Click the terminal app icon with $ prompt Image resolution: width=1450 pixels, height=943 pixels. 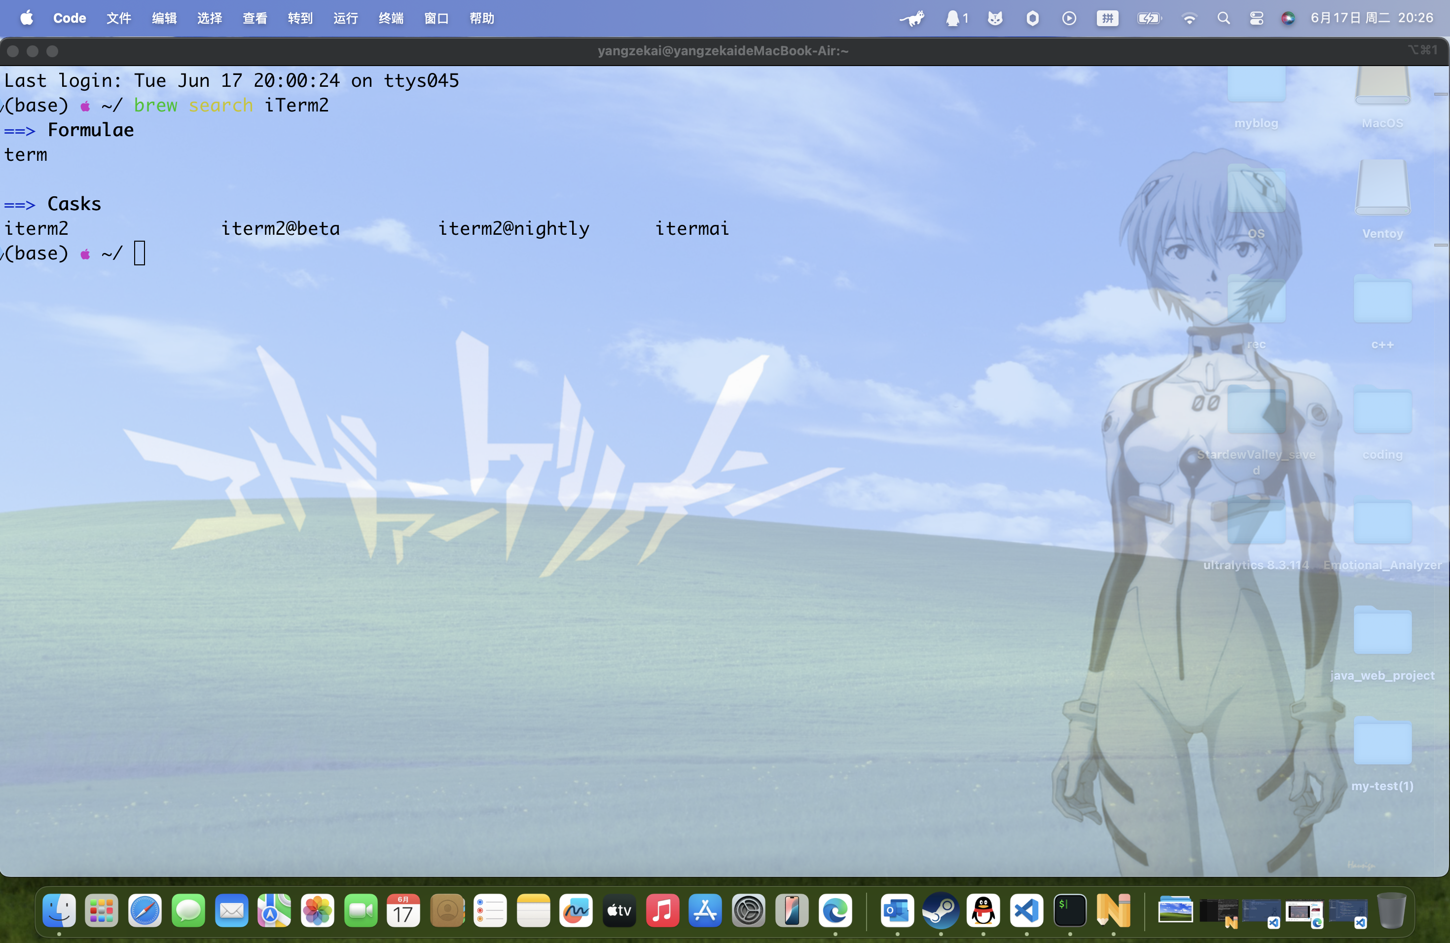1070,911
